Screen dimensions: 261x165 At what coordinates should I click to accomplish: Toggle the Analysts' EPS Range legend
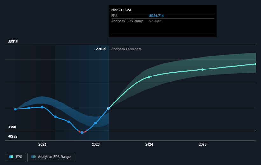pos(51,157)
